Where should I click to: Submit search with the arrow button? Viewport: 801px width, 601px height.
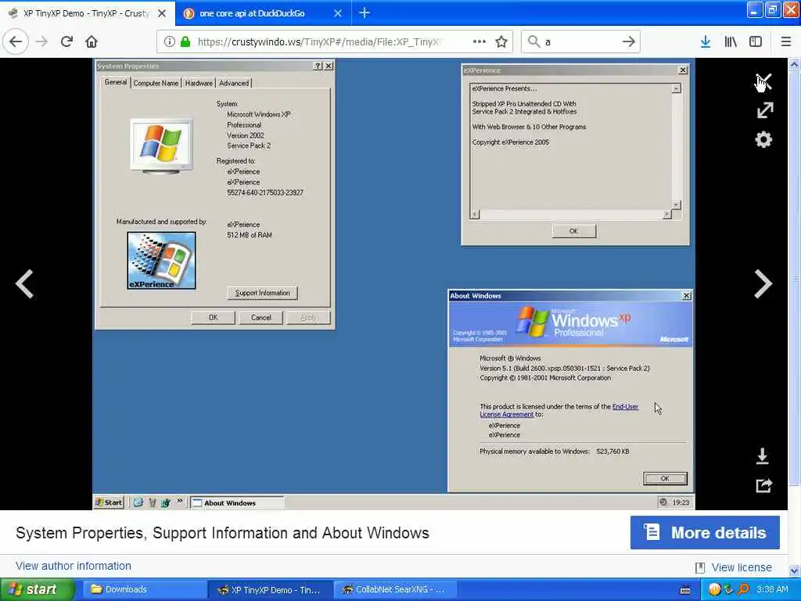pos(629,41)
